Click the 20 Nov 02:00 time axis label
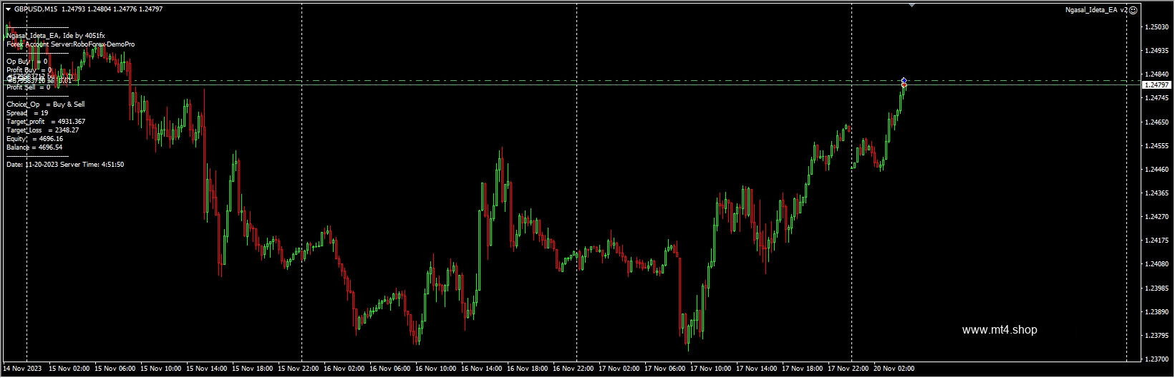The width and height of the screenshot is (1175, 378). 895,369
